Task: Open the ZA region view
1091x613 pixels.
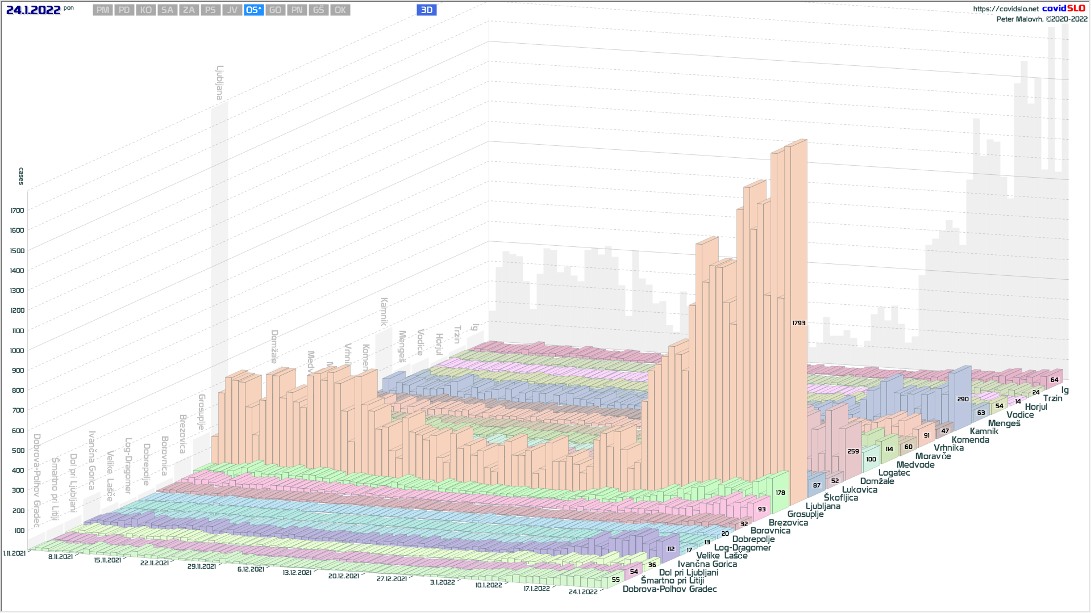Action: click(x=189, y=10)
